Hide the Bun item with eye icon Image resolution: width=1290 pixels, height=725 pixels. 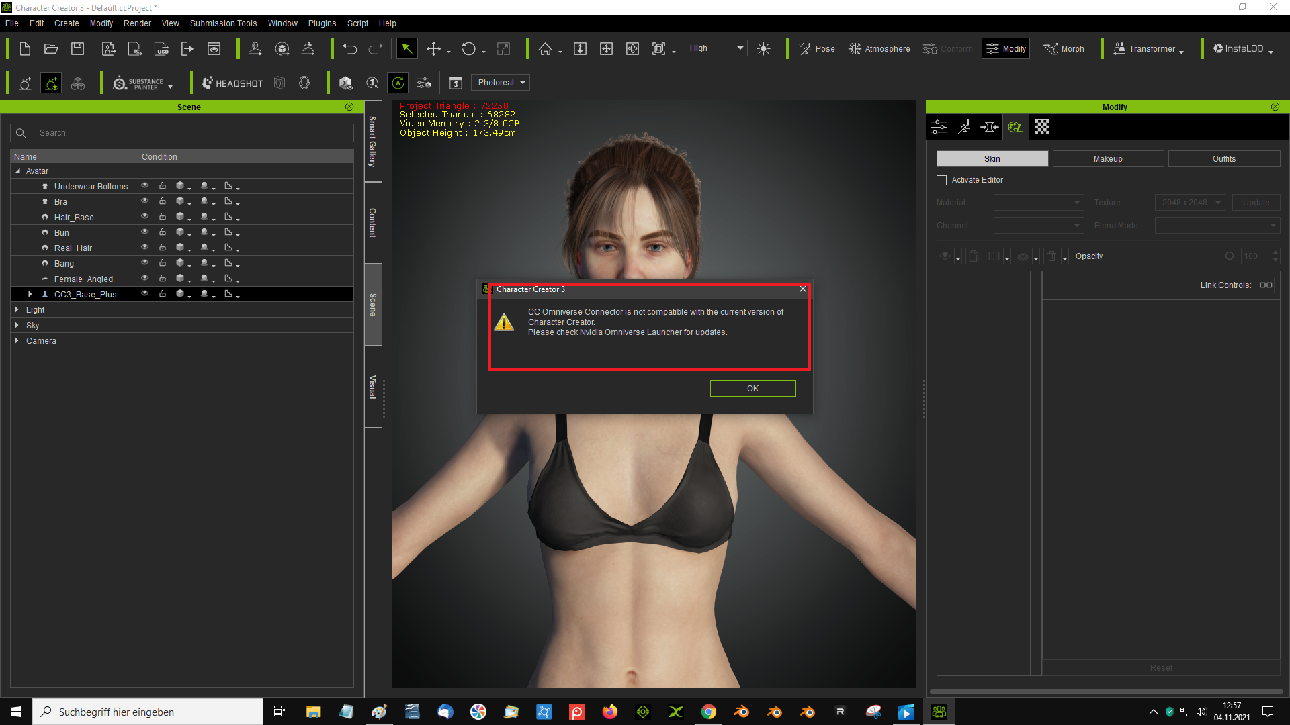(x=144, y=232)
